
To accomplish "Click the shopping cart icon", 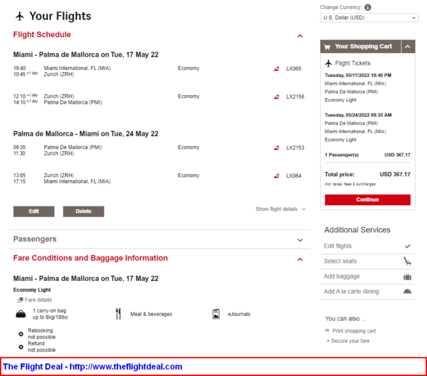I will (327, 47).
